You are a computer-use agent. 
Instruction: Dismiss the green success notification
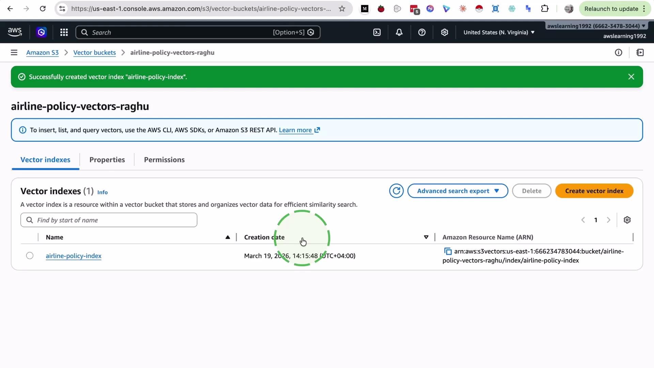tap(631, 77)
